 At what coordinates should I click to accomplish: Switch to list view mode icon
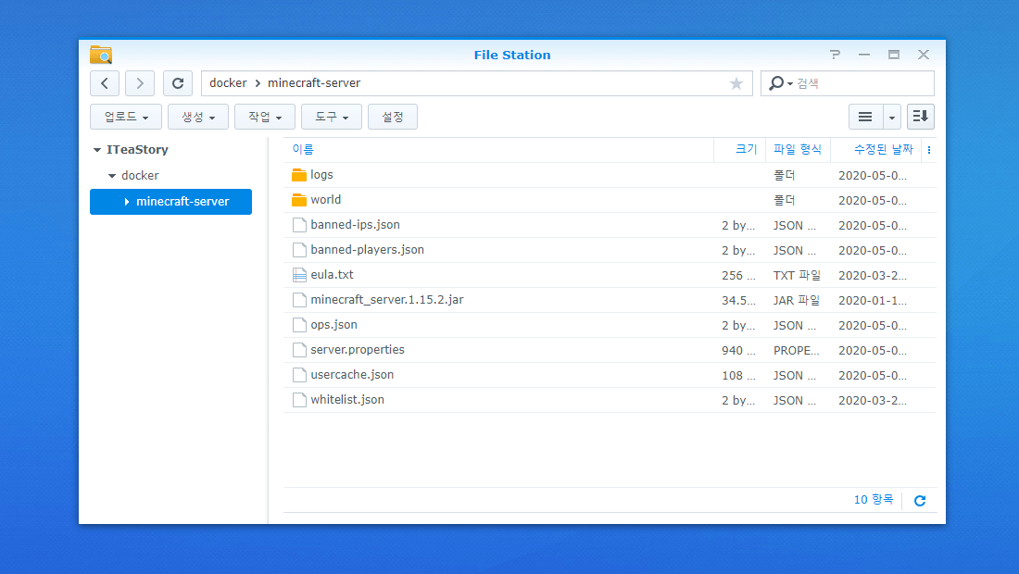click(x=865, y=117)
